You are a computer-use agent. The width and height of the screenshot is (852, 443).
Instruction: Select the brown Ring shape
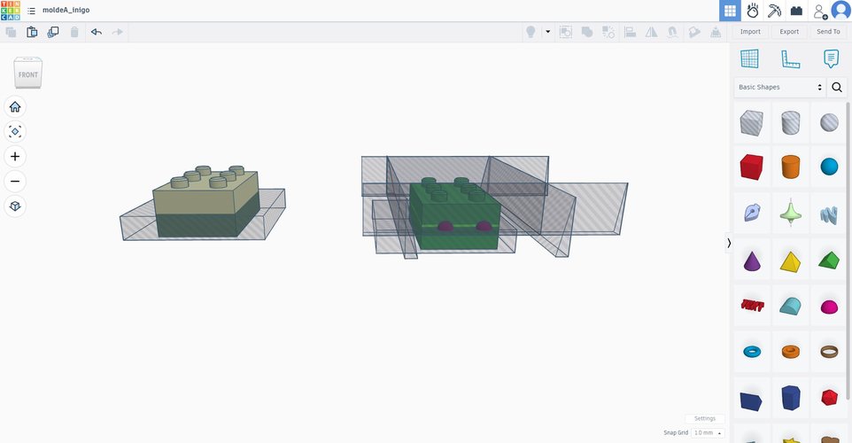tap(829, 352)
